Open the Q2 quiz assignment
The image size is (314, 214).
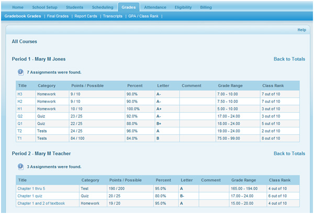(x=20, y=116)
